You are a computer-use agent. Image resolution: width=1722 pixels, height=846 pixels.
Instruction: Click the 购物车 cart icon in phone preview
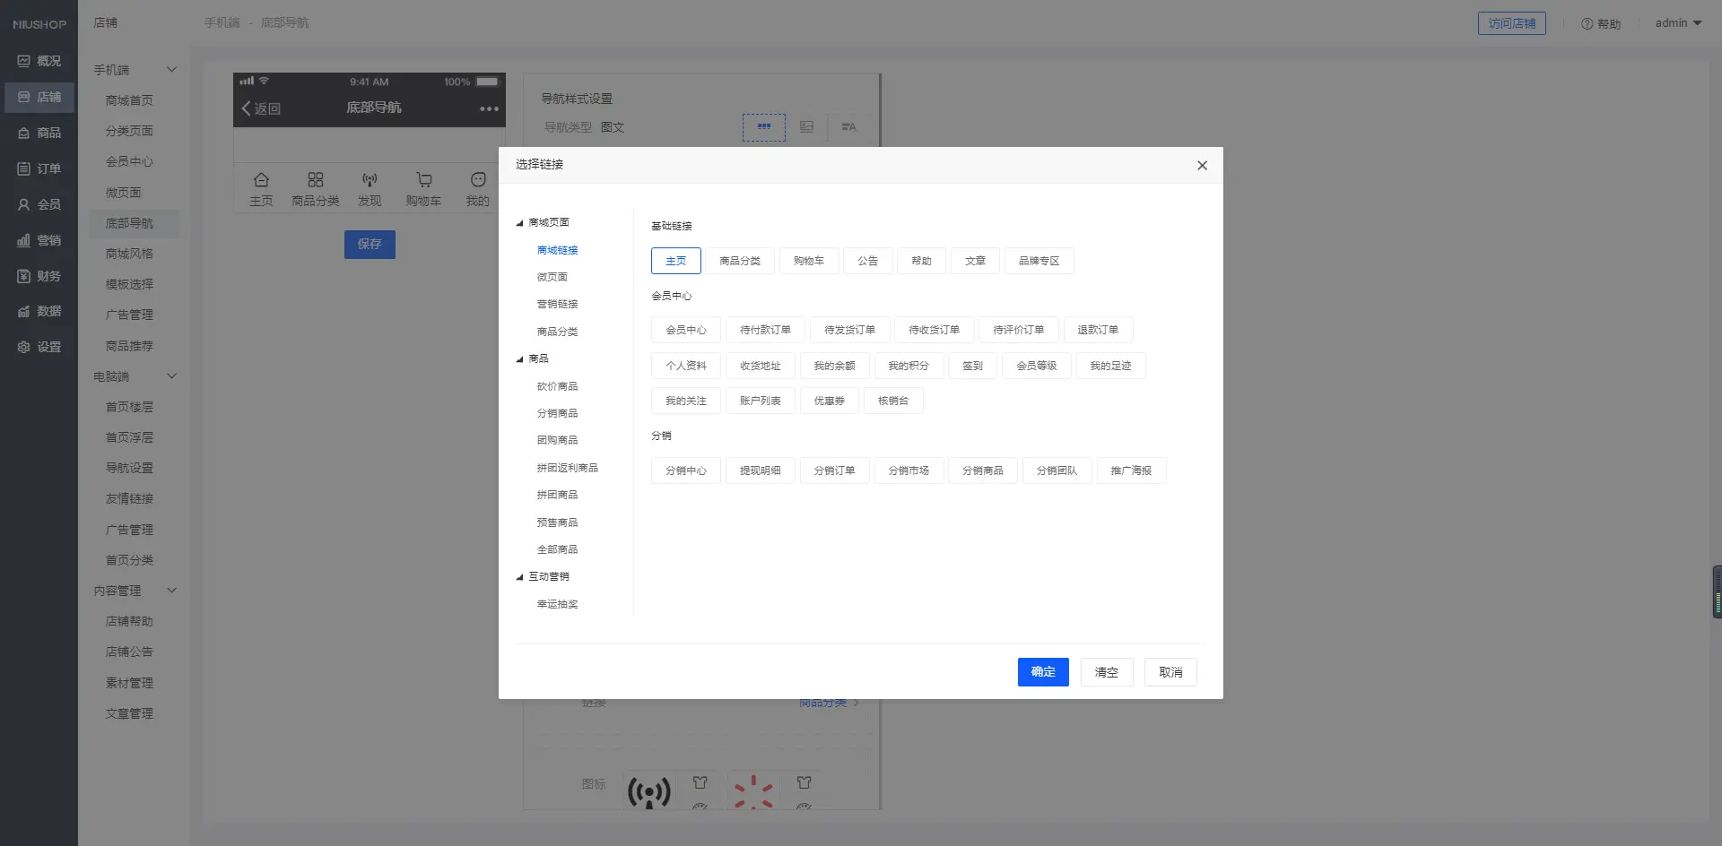point(423,180)
